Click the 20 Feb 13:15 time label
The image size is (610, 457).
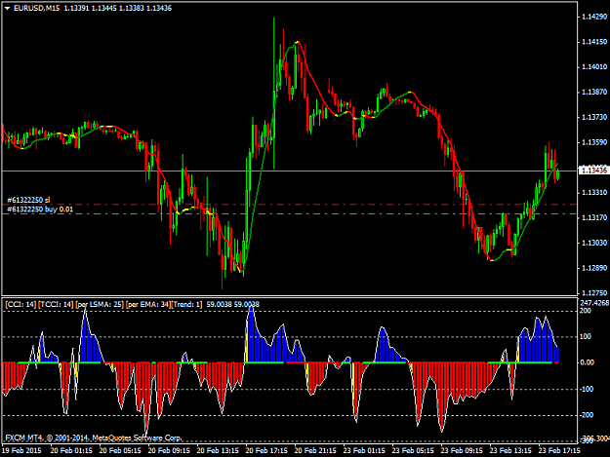[218, 451]
